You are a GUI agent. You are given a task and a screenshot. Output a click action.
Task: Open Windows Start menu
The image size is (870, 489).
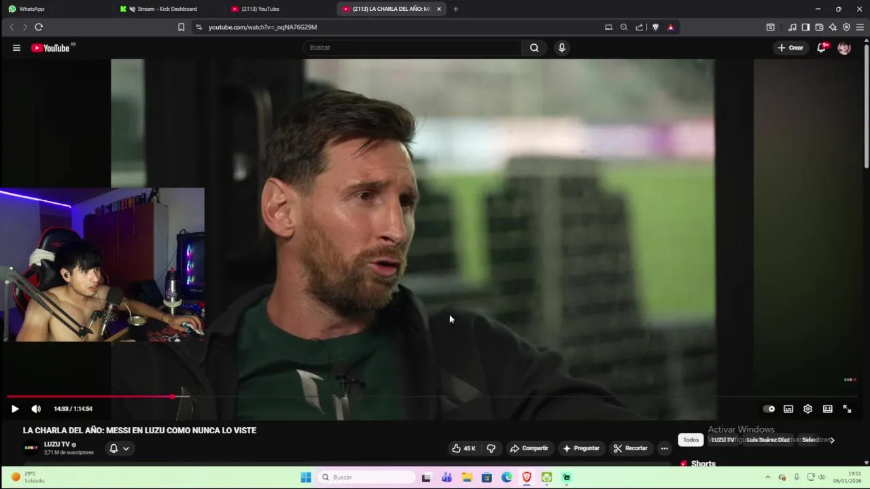306,477
